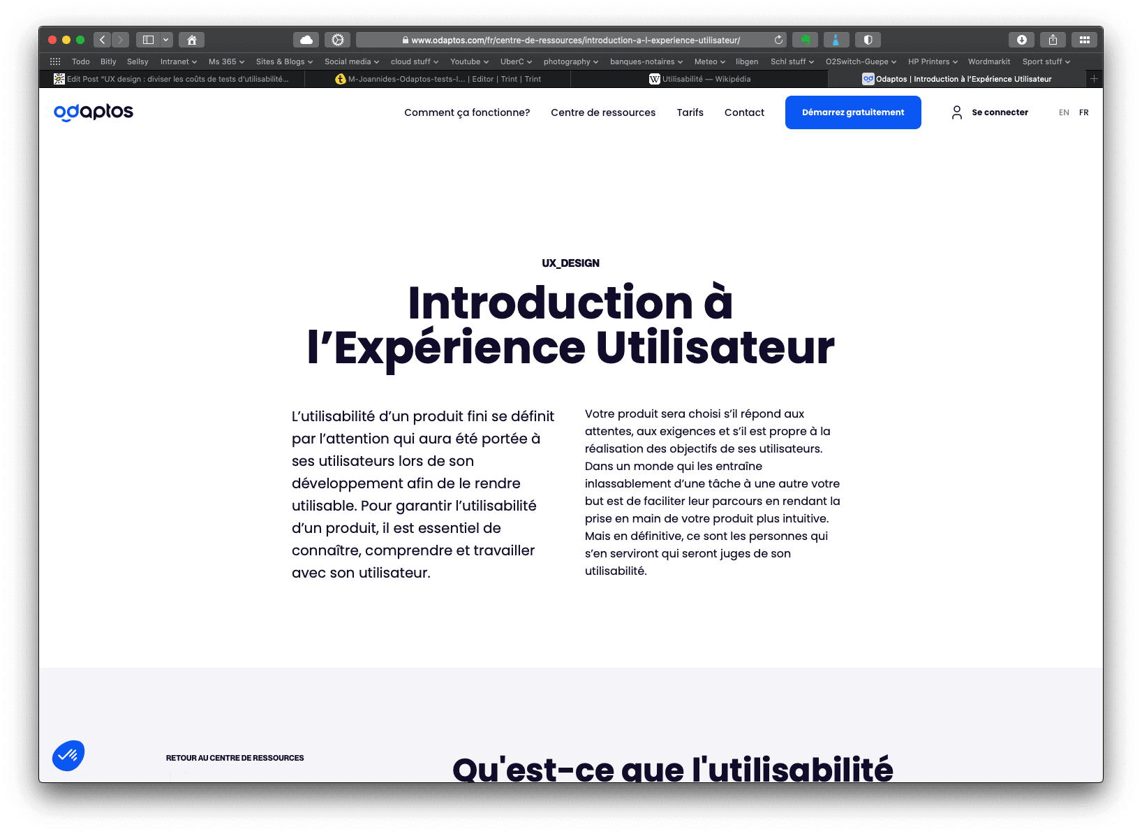Switch to the Trint Editor tab

pos(439,79)
